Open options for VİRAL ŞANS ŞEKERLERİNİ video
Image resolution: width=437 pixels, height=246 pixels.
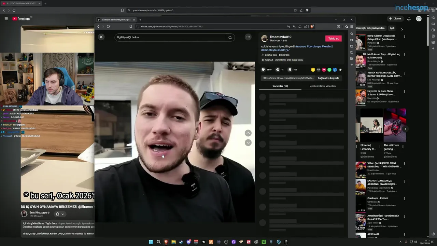[x=405, y=164]
